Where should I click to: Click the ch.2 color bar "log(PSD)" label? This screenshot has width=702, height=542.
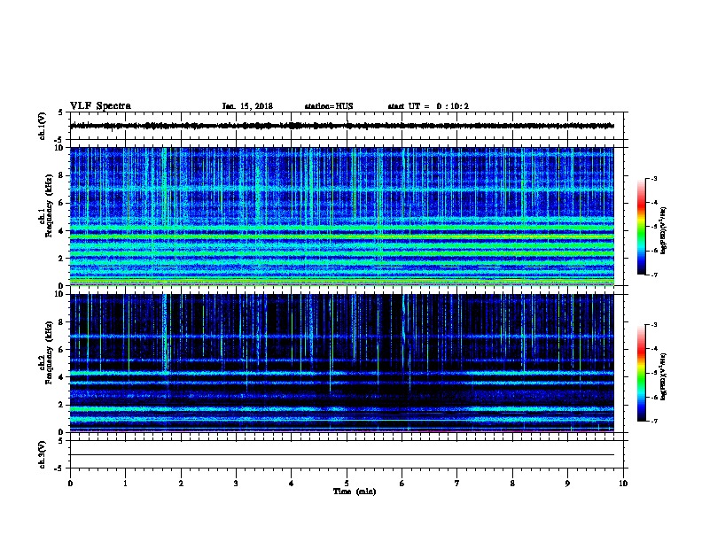coord(663,376)
